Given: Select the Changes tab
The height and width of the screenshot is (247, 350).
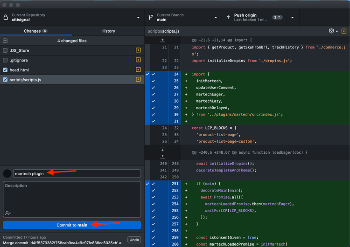Looking at the screenshot, I should (35, 31).
